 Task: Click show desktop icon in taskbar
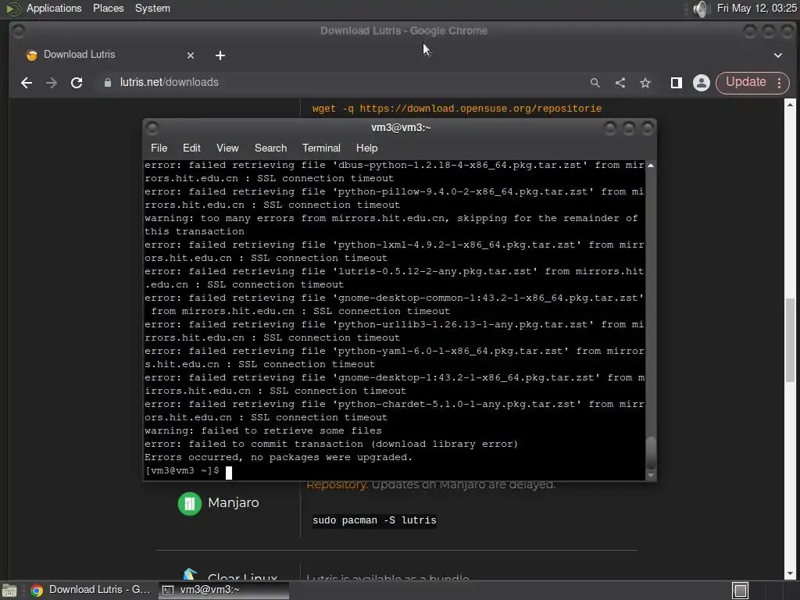9,591
